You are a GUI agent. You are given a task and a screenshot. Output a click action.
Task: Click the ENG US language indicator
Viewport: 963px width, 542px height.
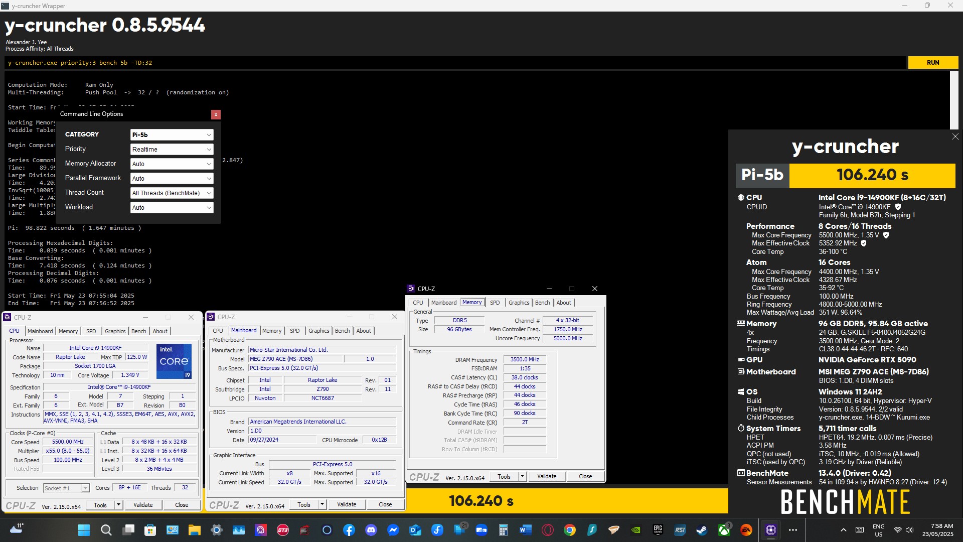click(x=879, y=530)
